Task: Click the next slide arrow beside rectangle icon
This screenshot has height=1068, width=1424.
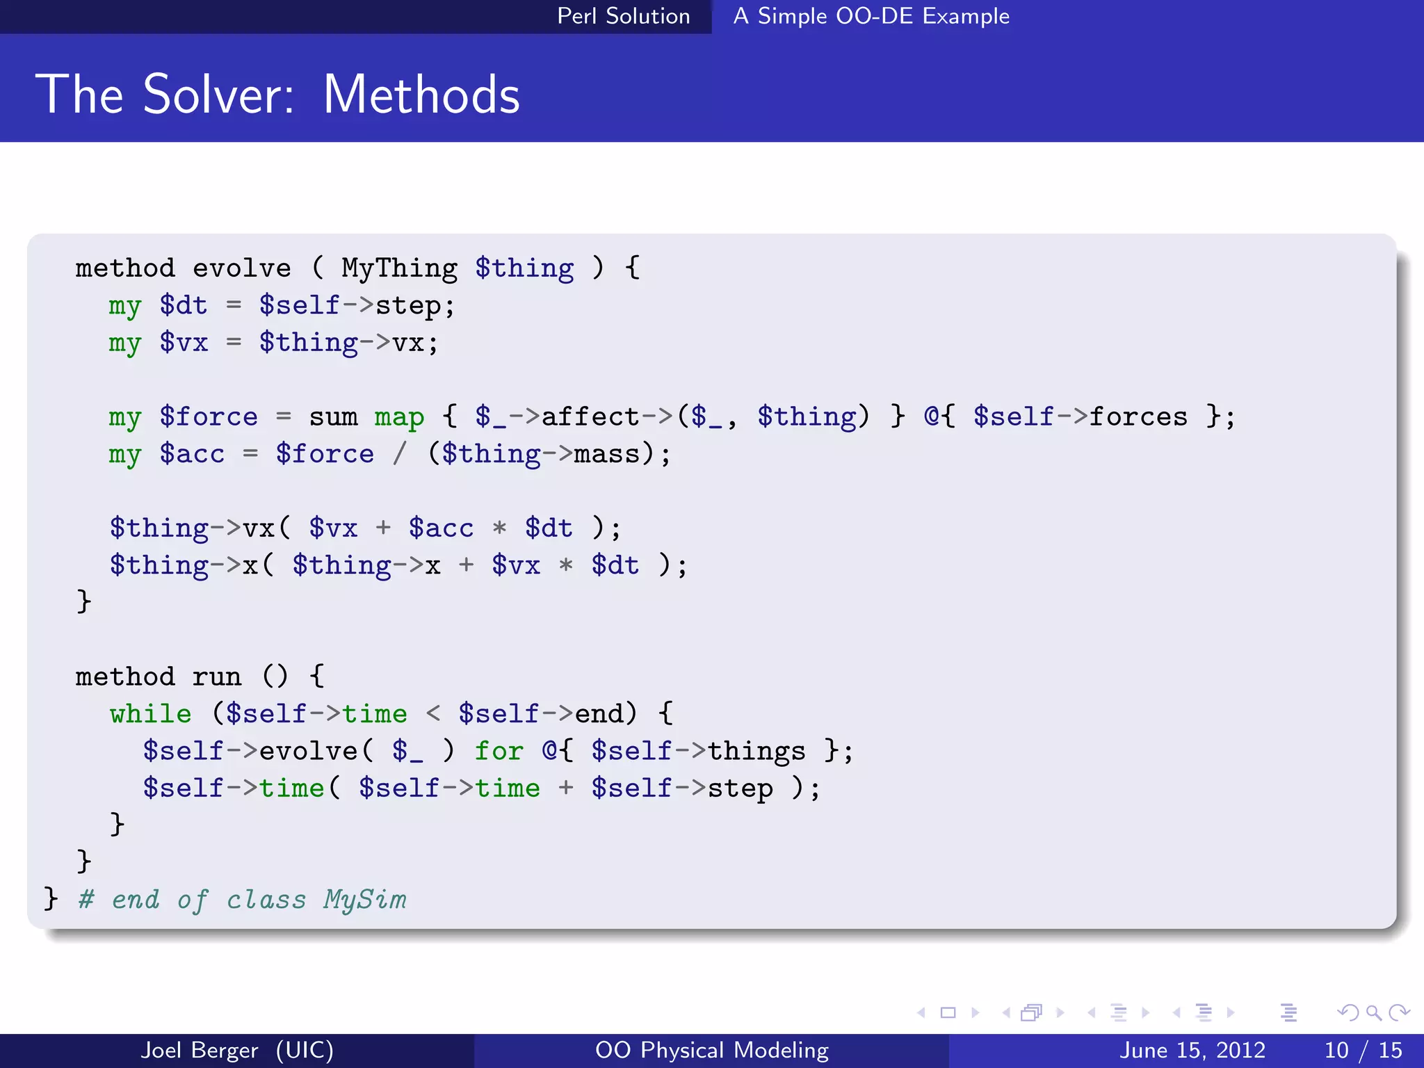Action: (976, 1012)
